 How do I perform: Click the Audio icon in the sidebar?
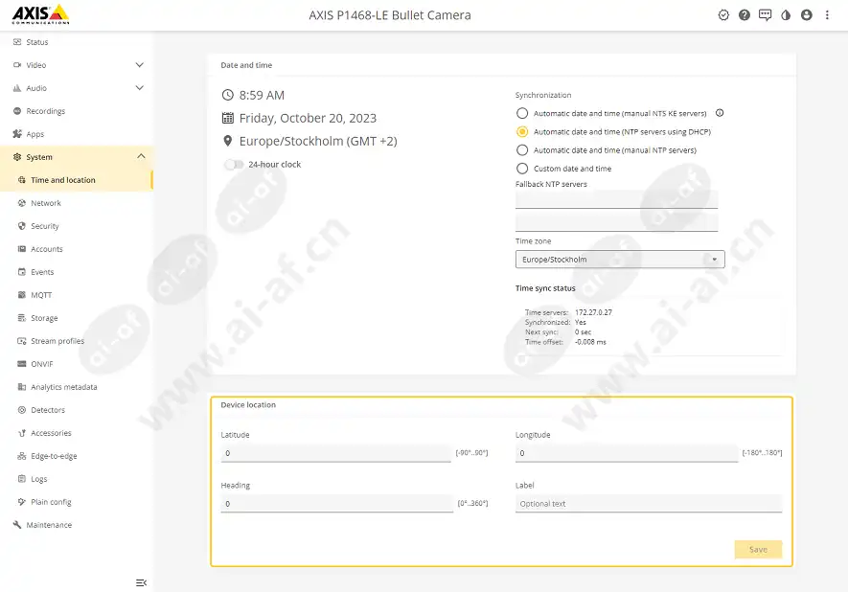(17, 88)
